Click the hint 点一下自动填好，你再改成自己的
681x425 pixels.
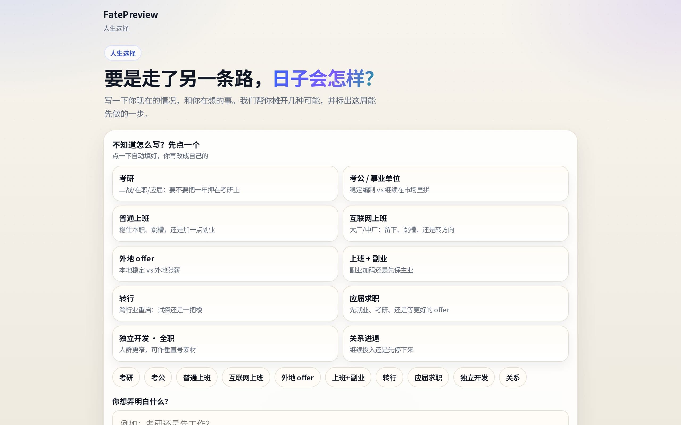pyautogui.click(x=160, y=156)
